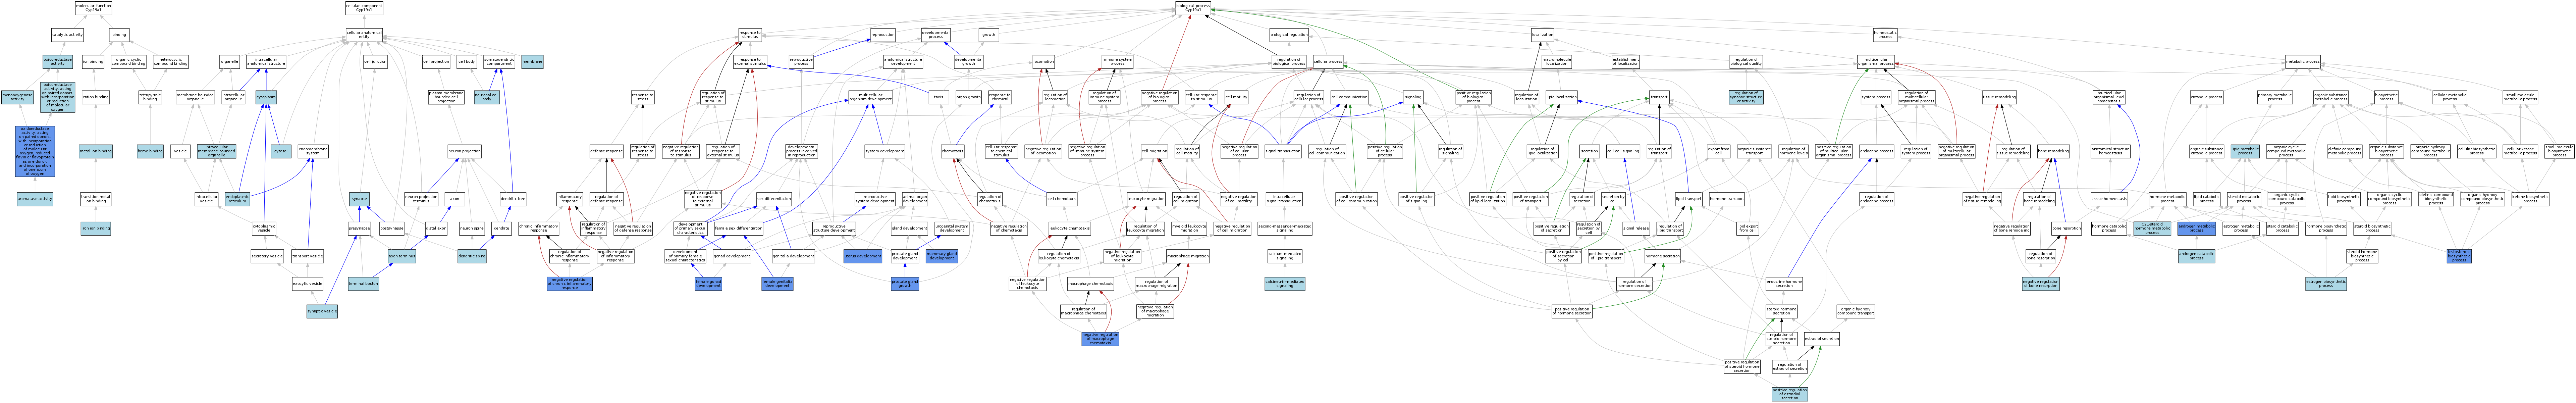The image size is (2576, 403).
Task: Click the molecular_function root node
Action: click(x=94, y=8)
